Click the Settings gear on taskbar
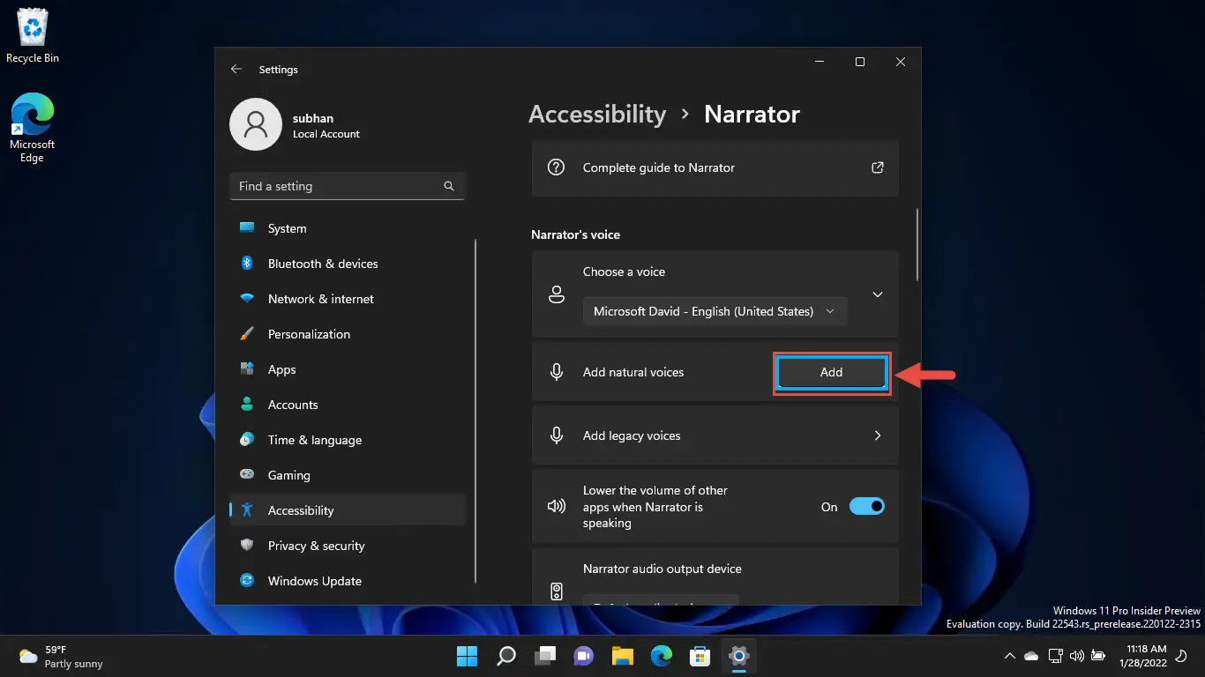Screen dimensions: 1205x677 coord(739,656)
